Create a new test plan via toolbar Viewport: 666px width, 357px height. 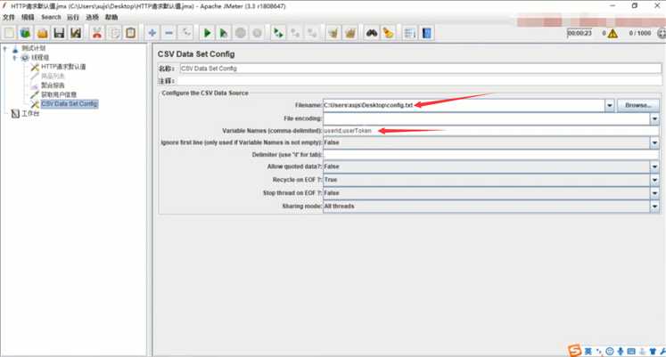point(9,33)
